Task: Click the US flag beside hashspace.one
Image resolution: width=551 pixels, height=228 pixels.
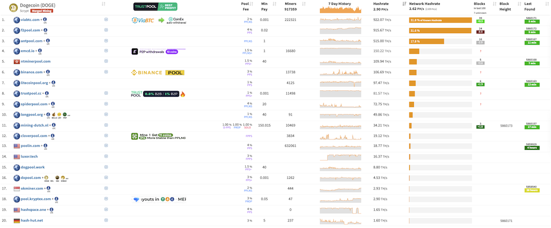Action: (x=17, y=210)
